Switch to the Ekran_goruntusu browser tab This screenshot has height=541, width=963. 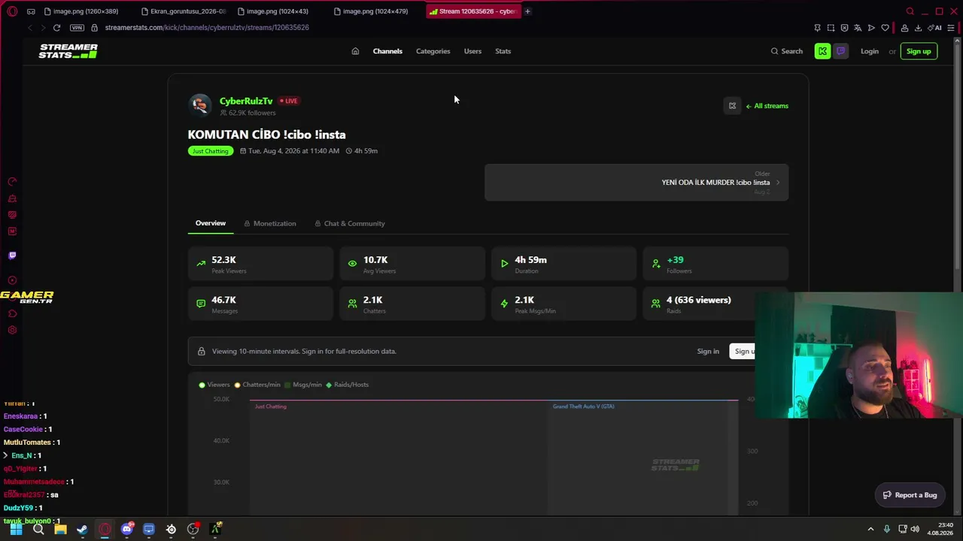[x=184, y=11]
